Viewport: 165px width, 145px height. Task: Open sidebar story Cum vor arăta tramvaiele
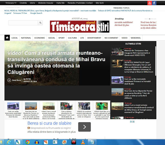click(137, 81)
